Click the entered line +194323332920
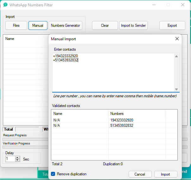 pyautogui.click(x=65, y=56)
